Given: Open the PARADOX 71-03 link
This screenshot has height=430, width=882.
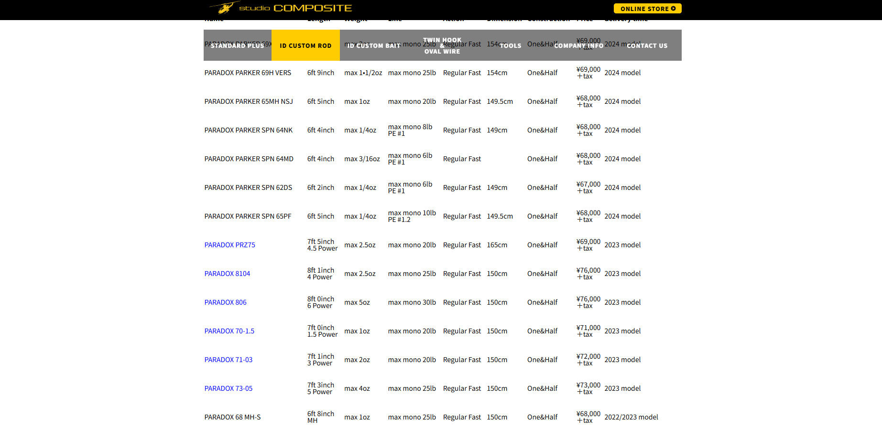Looking at the screenshot, I should [x=229, y=360].
